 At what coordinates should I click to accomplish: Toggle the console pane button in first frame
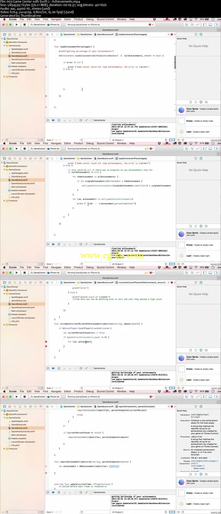coord(173,140)
